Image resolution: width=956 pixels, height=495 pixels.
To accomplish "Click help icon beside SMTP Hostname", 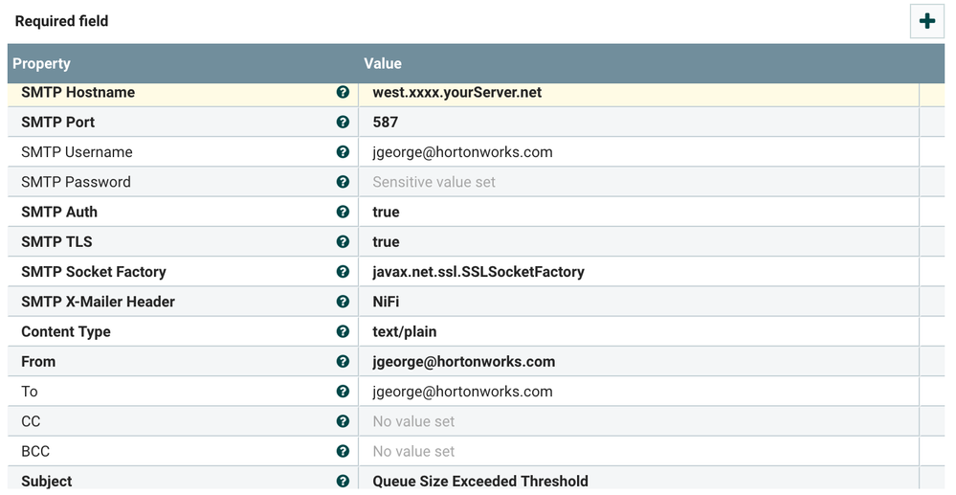I will 343,93.
